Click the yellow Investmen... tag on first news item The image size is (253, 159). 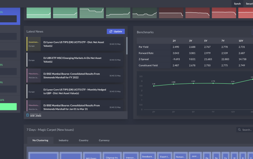tap(34, 42)
